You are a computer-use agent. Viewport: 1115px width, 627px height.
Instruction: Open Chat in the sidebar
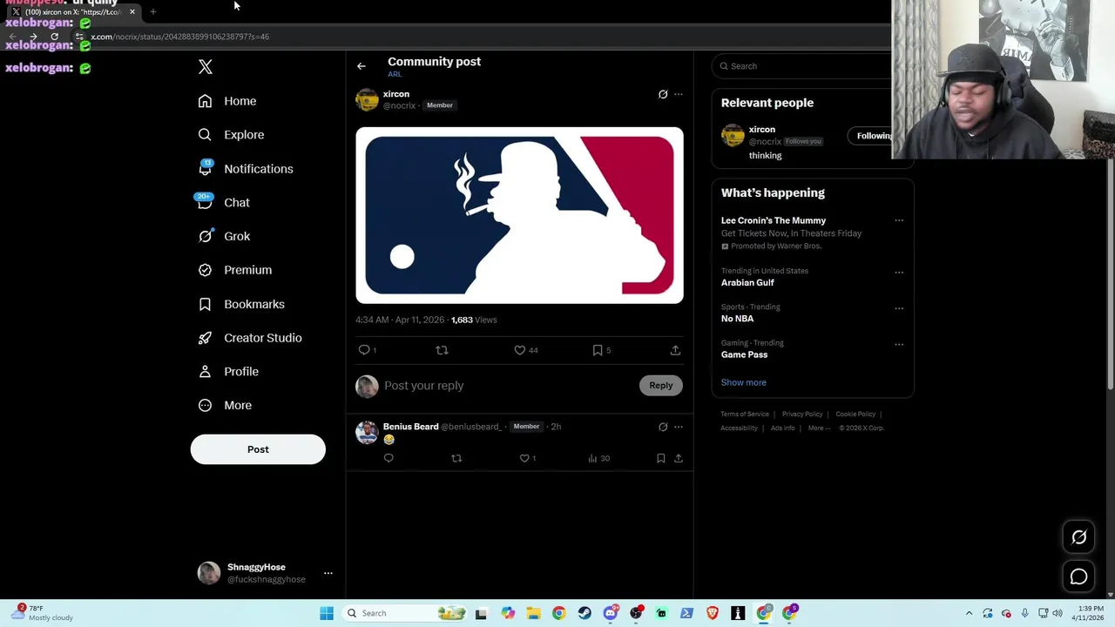tap(224, 203)
